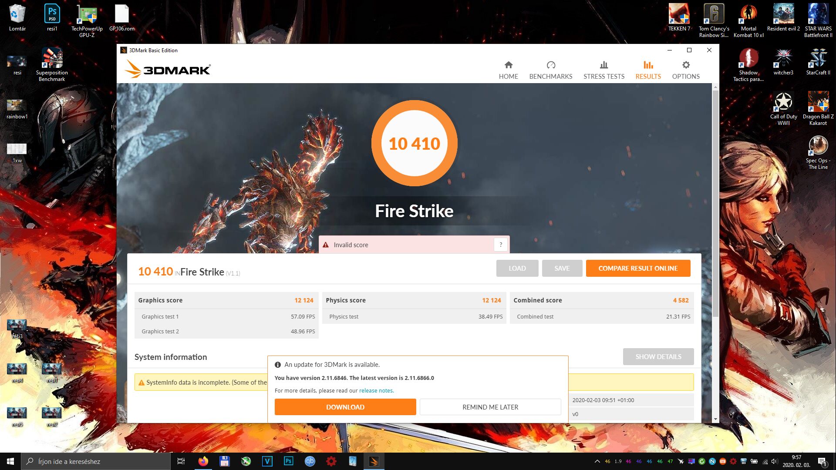Open the Lomtár recycle bin icon

(17, 18)
